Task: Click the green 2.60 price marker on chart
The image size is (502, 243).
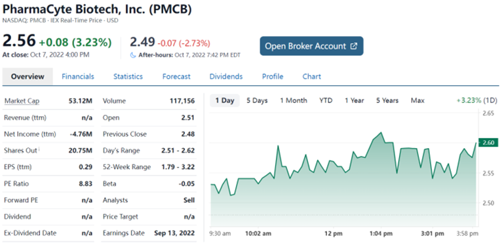Action: tap(487, 142)
